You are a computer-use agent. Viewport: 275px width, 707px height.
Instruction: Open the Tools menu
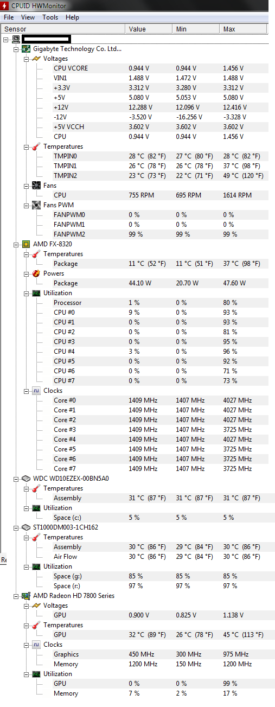coord(50,17)
